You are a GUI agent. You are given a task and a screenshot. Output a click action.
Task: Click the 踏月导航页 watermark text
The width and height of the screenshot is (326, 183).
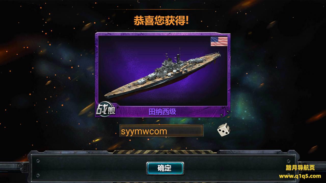pos(300,168)
